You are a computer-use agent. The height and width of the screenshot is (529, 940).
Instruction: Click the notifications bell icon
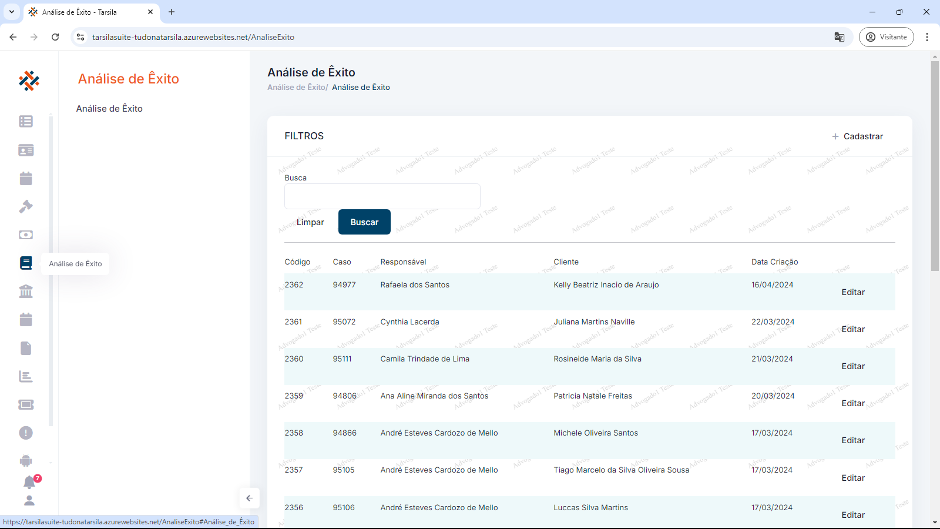click(29, 483)
